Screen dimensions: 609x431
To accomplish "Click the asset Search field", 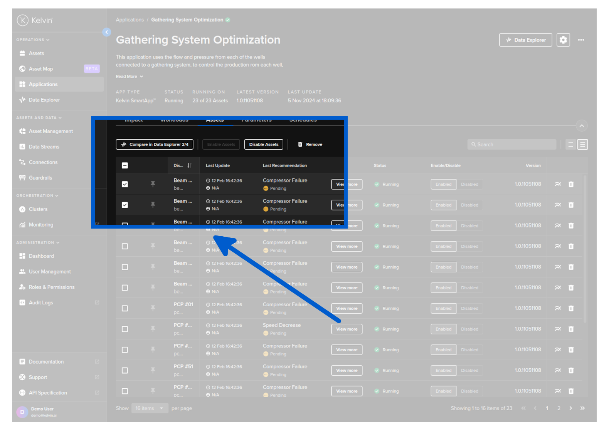I will 512,145.
